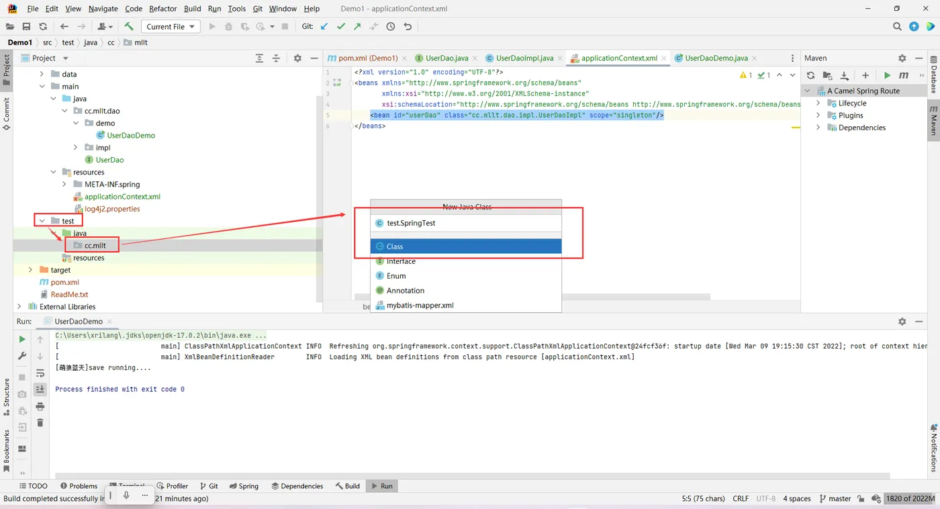Open the Git menu
The height and width of the screenshot is (509, 940).
(258, 9)
